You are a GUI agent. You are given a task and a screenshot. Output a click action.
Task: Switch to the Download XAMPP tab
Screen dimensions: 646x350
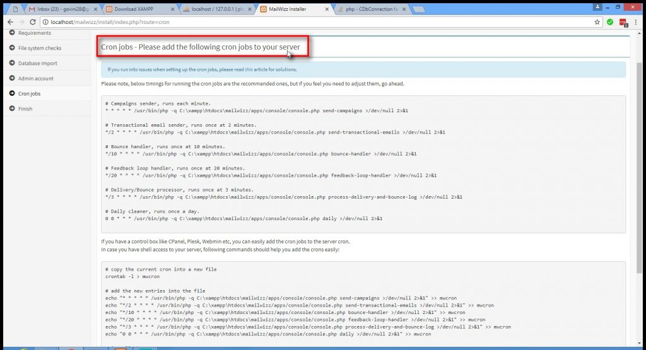[x=139, y=9]
